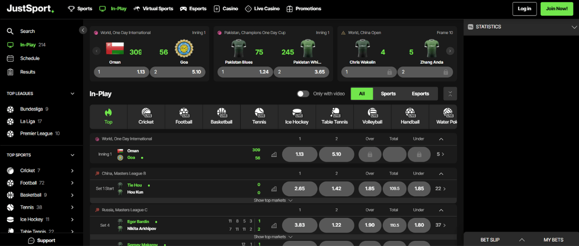Click the JustSport logo
The height and width of the screenshot is (246, 579).
(30, 9)
